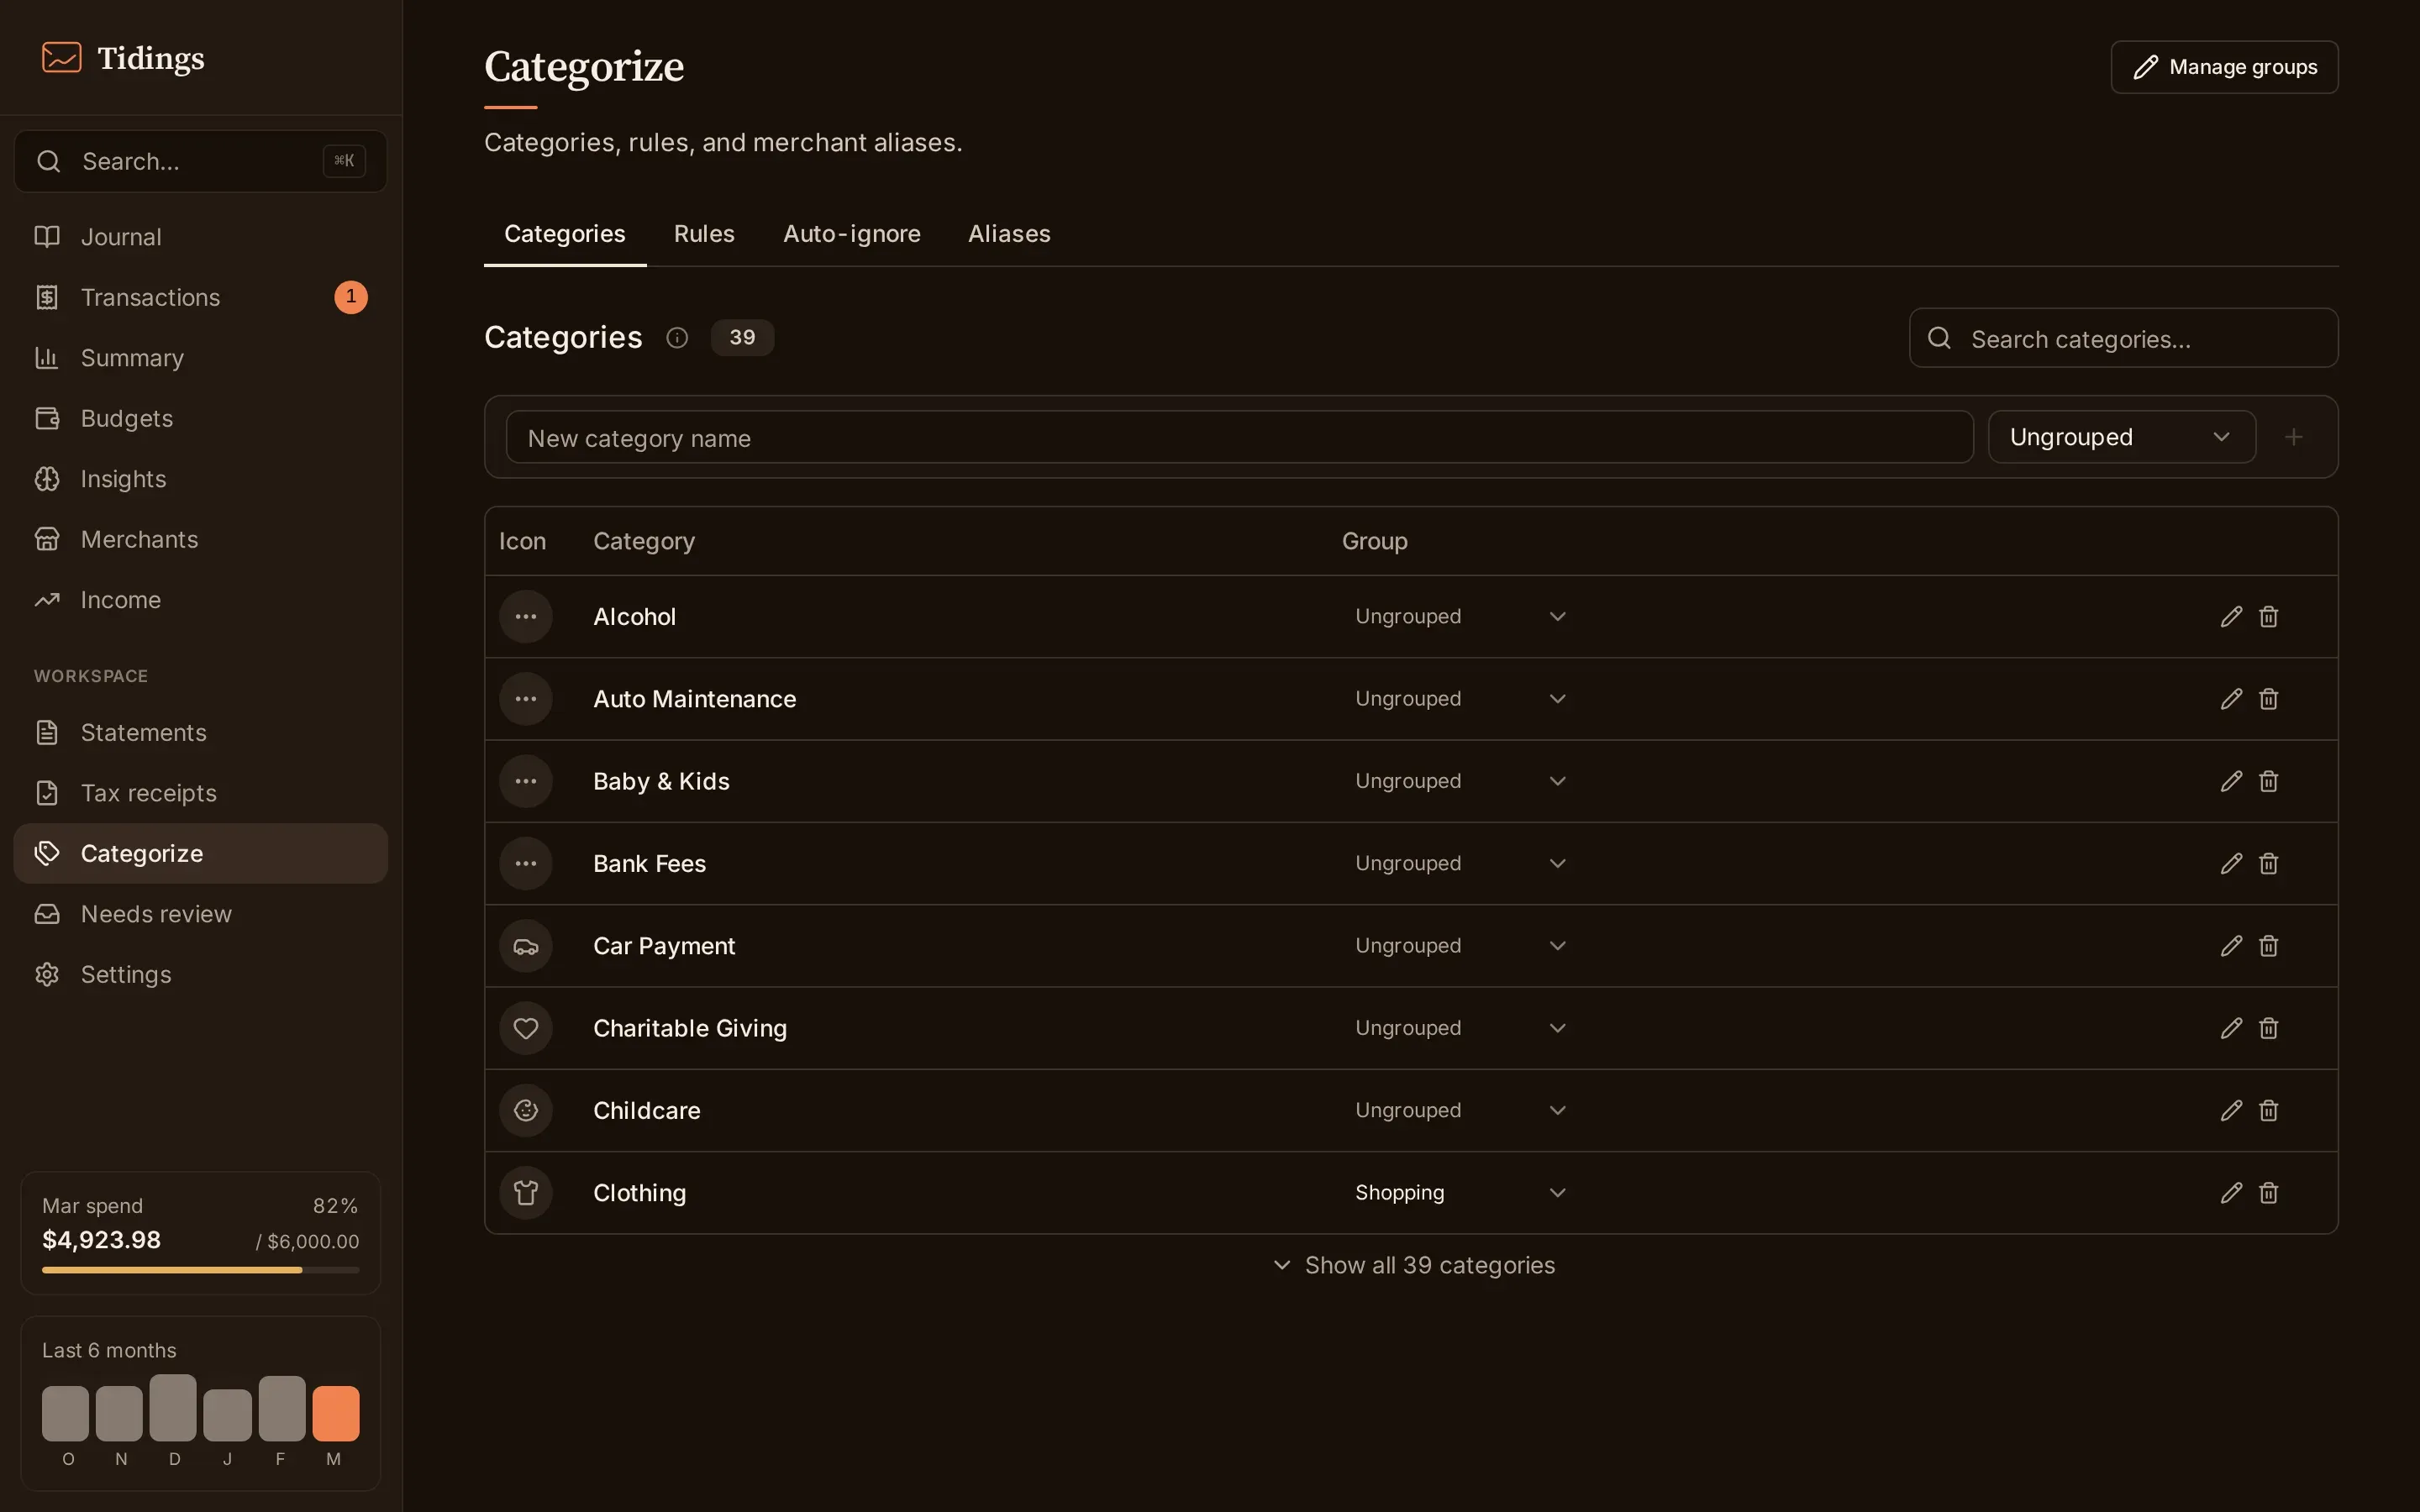Click the December bar in Last 6 months
Screen dimensions: 2420x1512
click(173, 1408)
